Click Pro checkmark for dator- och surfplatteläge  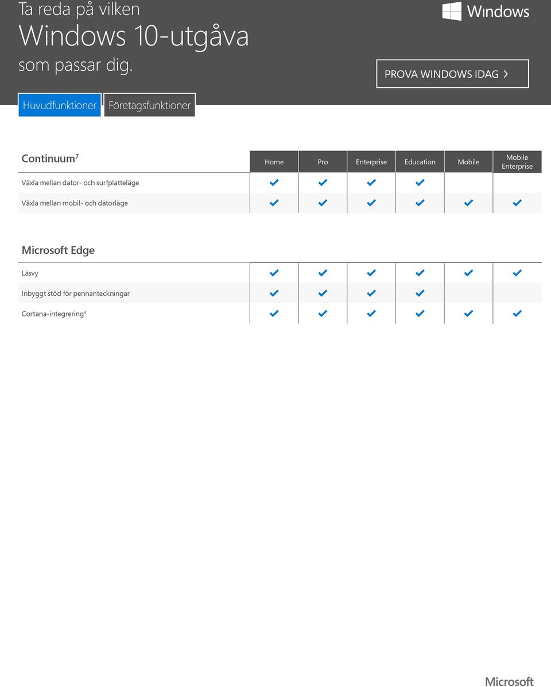(x=323, y=182)
